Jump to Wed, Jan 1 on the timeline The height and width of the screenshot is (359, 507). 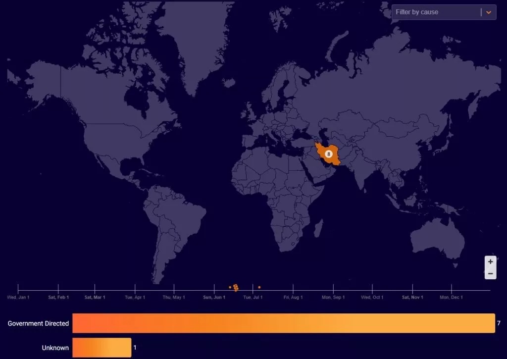18,297
